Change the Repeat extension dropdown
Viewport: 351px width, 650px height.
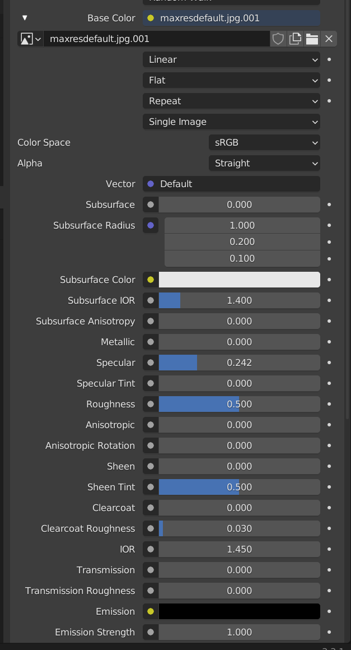coord(231,101)
